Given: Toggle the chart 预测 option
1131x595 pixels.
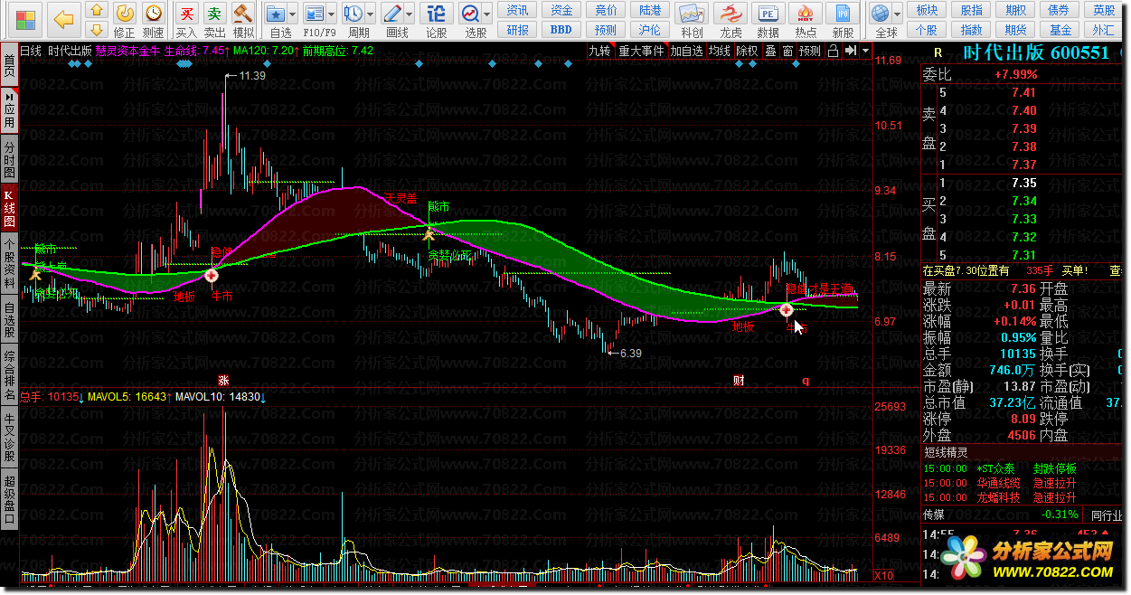Looking at the screenshot, I should click(810, 51).
